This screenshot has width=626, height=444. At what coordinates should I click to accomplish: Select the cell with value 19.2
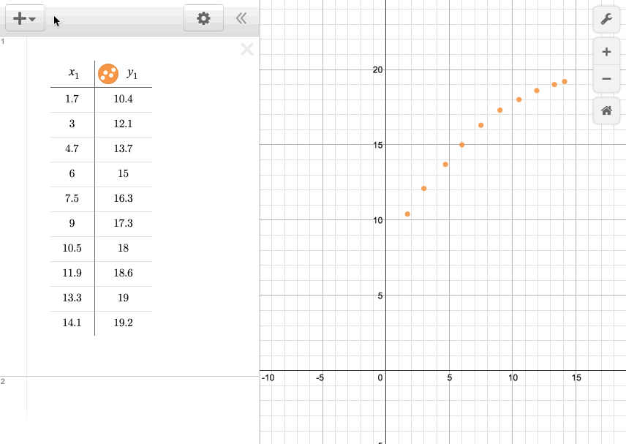123,323
